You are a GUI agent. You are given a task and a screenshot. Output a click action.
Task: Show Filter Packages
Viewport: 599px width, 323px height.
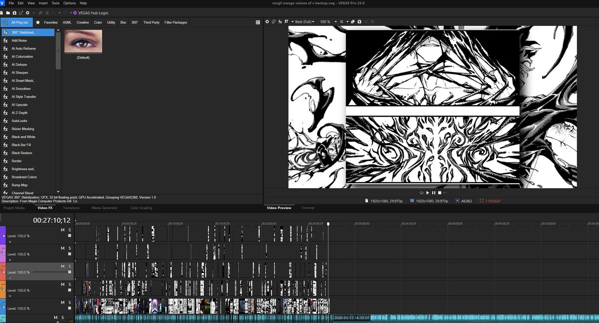coord(176,22)
